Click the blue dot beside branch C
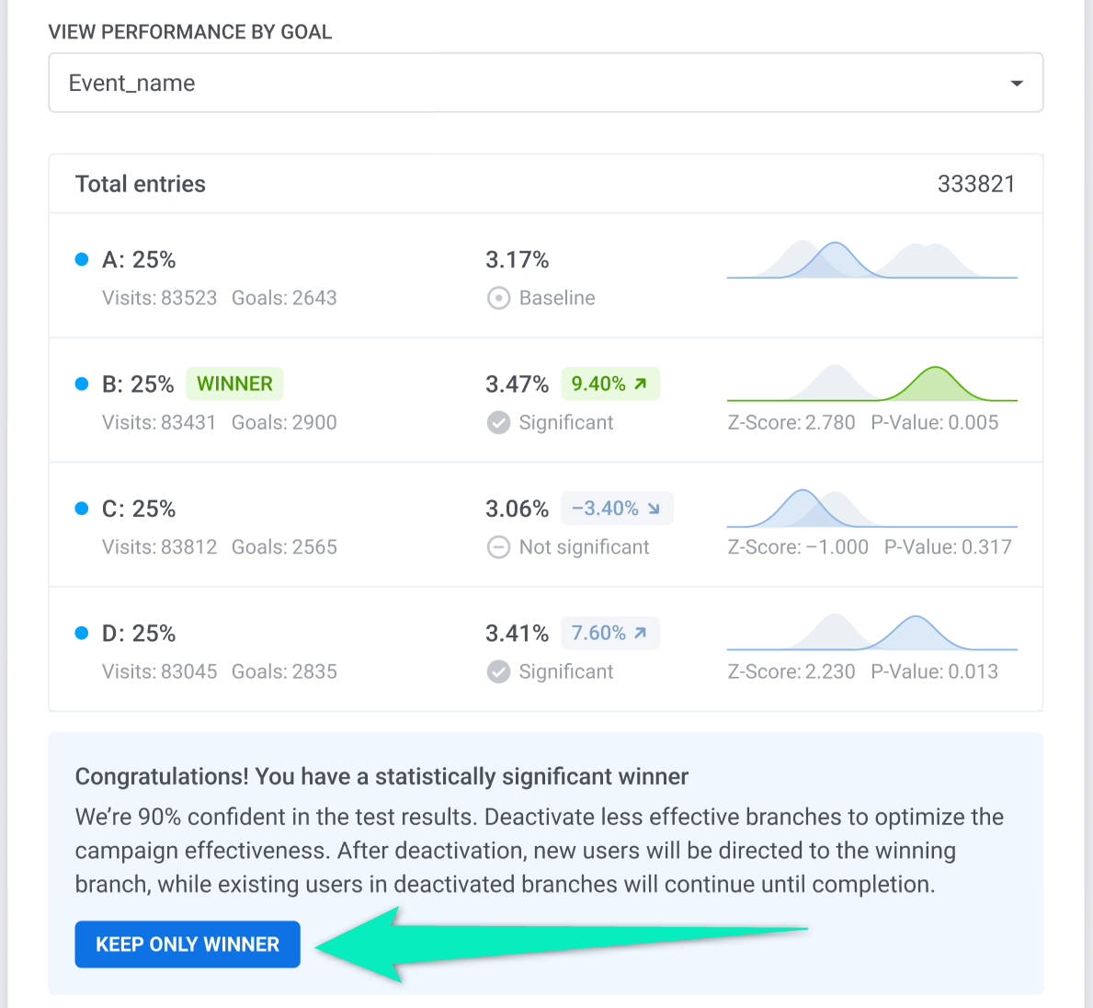 (82, 509)
